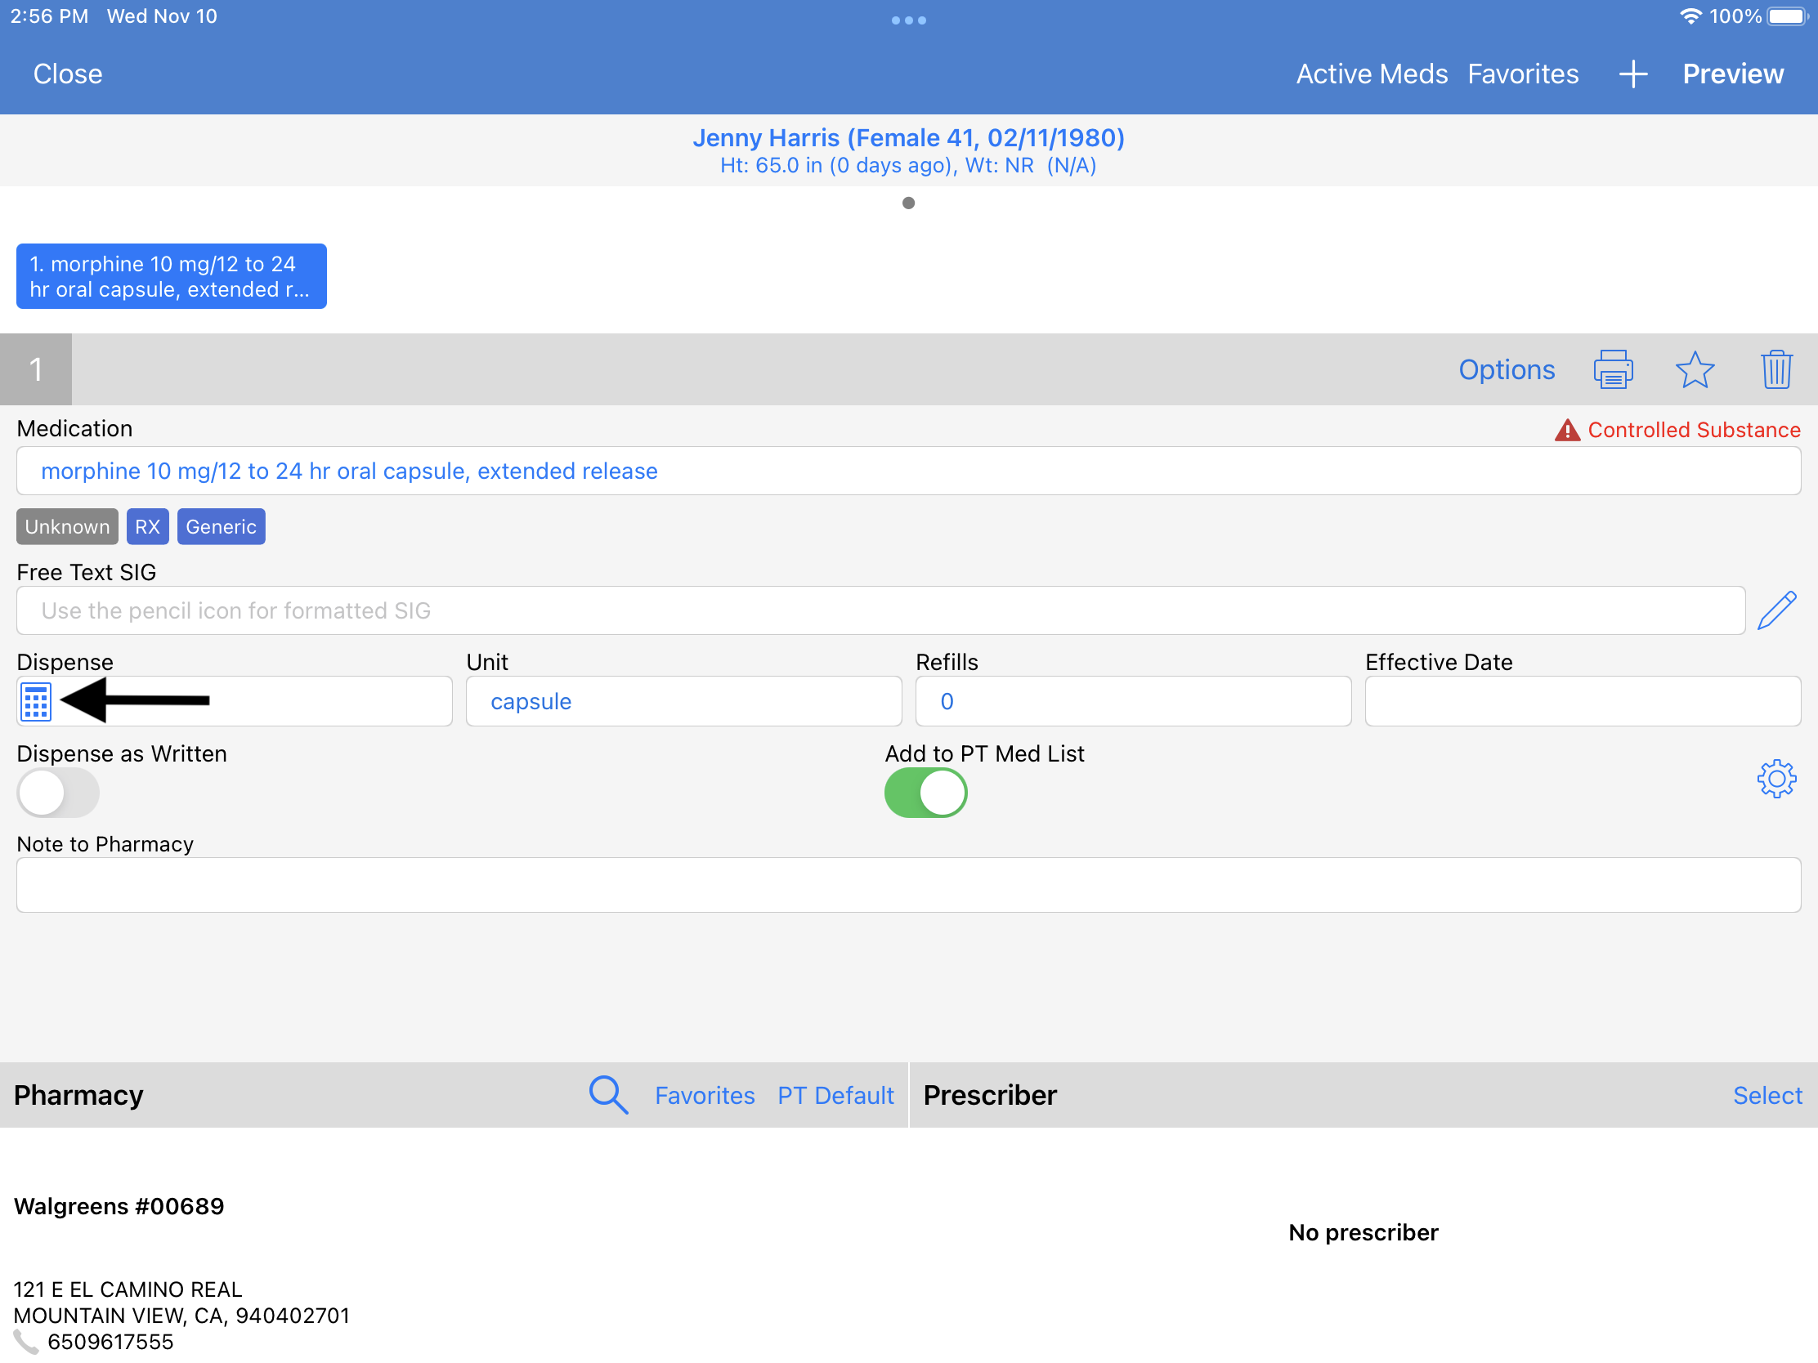Toggle Dispense as Written switch
The image size is (1818, 1363).
pyautogui.click(x=57, y=792)
